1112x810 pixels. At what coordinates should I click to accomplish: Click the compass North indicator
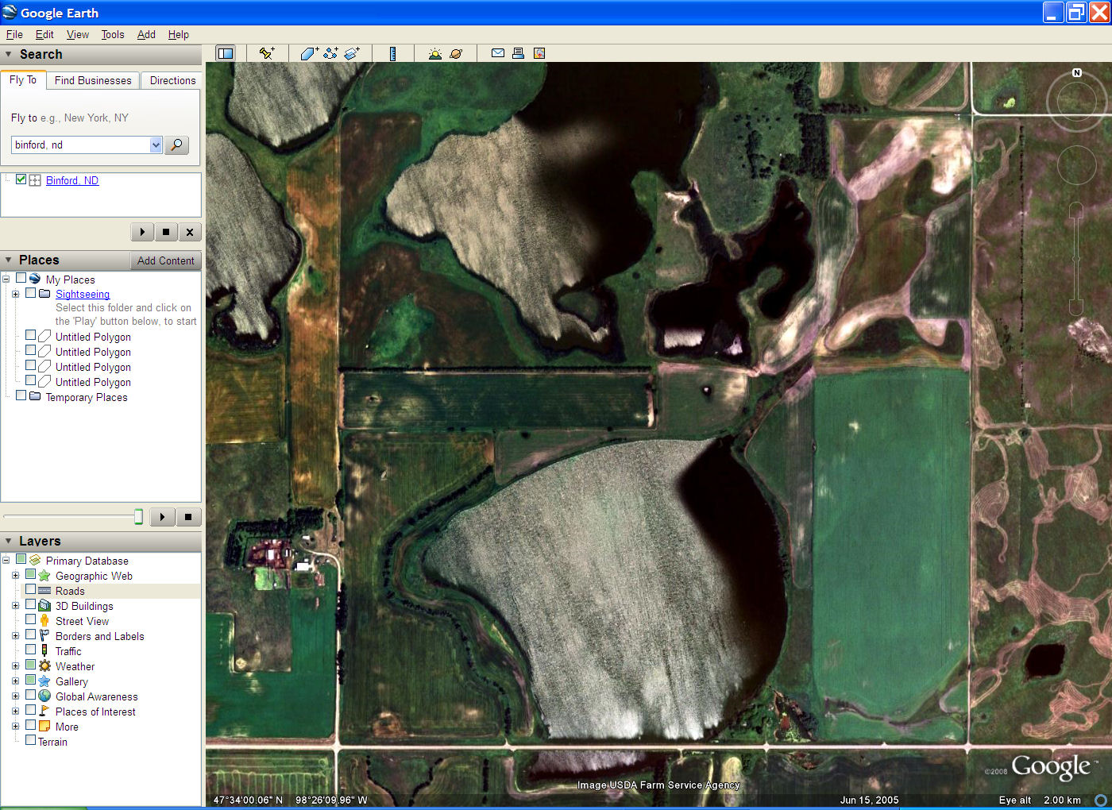pyautogui.click(x=1077, y=73)
